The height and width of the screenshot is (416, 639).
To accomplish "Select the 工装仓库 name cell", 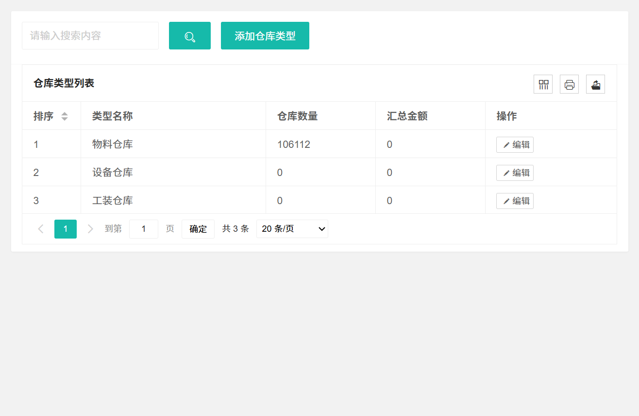I will pos(173,201).
